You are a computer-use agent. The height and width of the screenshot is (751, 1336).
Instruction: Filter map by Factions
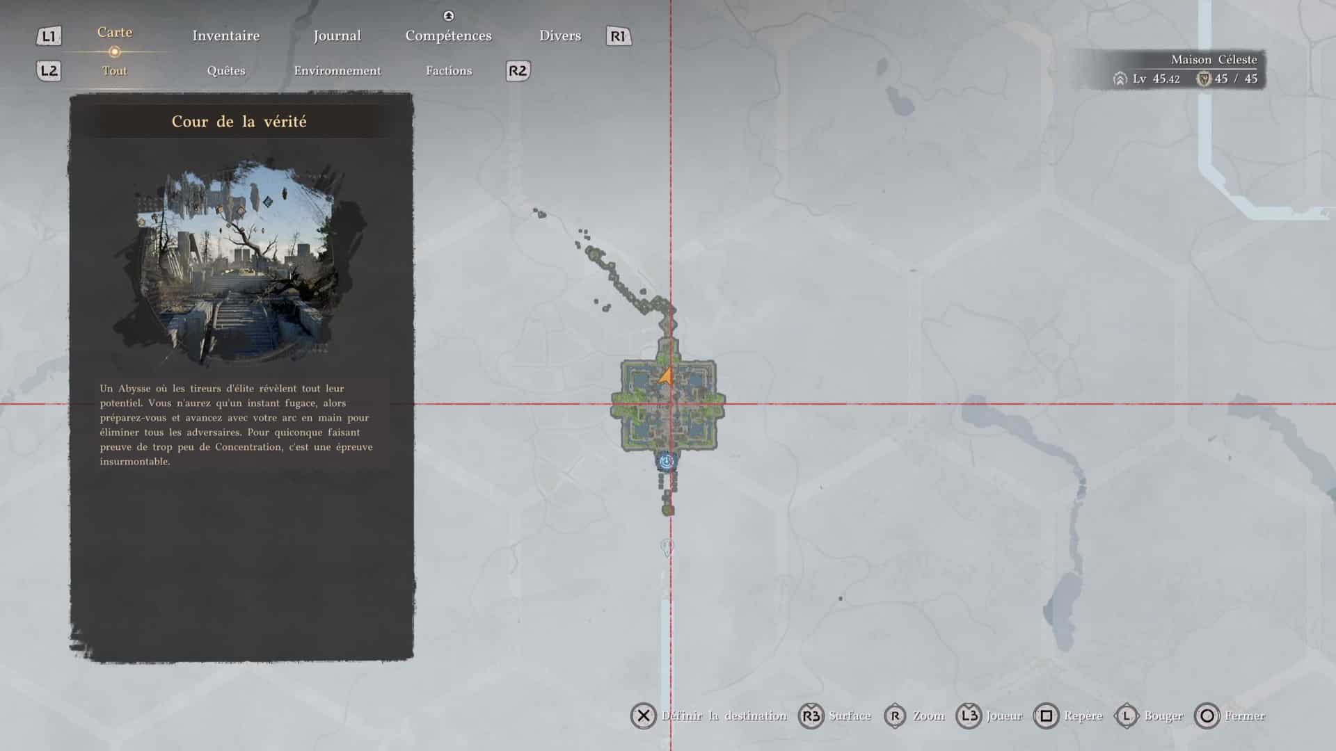pyautogui.click(x=449, y=71)
